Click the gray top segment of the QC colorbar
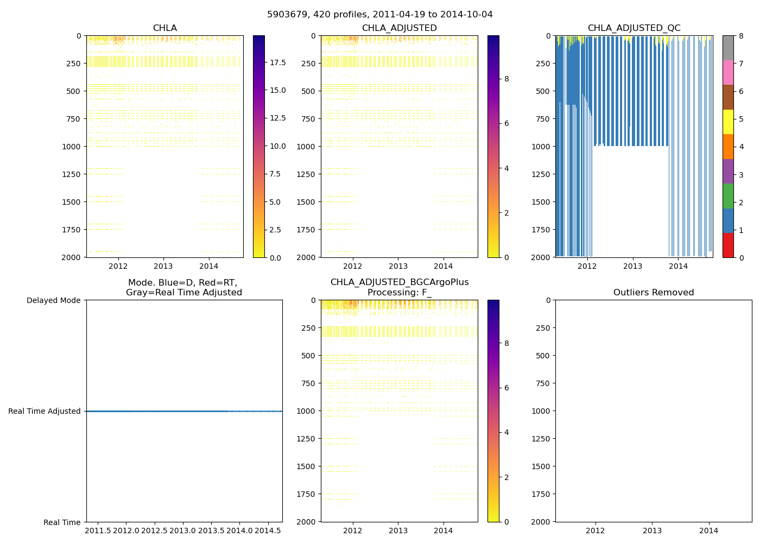This screenshot has width=760, height=543. [728, 48]
